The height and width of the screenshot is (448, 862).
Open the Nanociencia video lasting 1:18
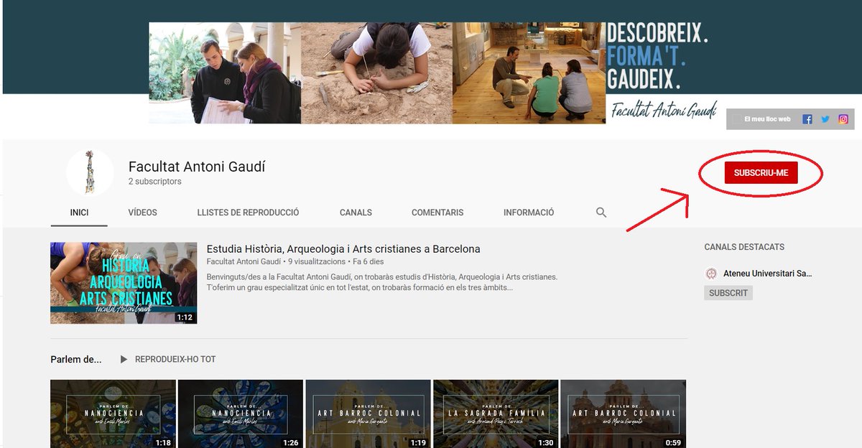[x=113, y=414]
